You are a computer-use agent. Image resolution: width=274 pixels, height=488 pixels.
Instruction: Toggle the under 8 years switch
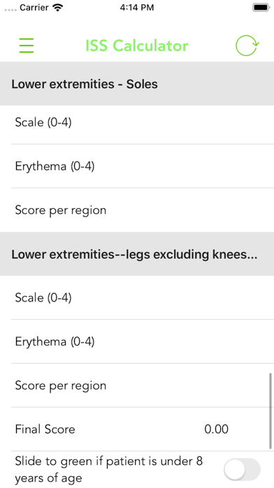[242, 469]
